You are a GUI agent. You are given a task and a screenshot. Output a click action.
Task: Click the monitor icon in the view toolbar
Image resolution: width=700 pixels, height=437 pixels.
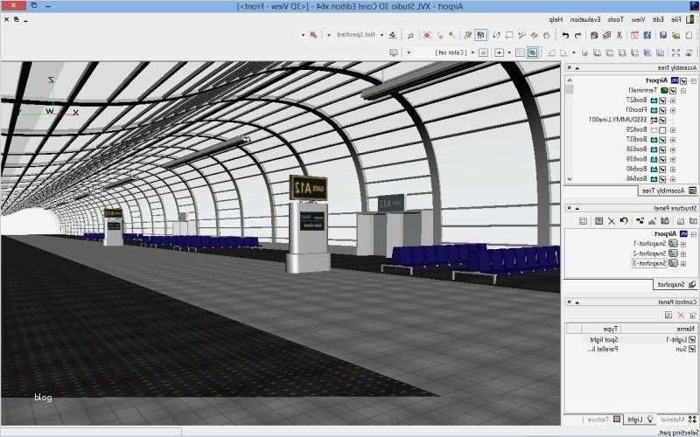tap(394, 52)
